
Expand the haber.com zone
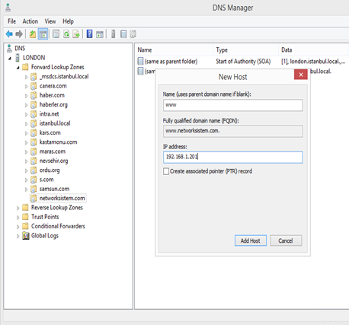click(x=26, y=96)
